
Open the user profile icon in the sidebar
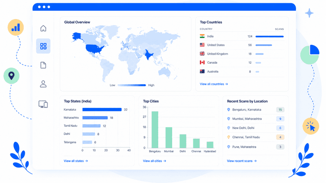coord(43,84)
